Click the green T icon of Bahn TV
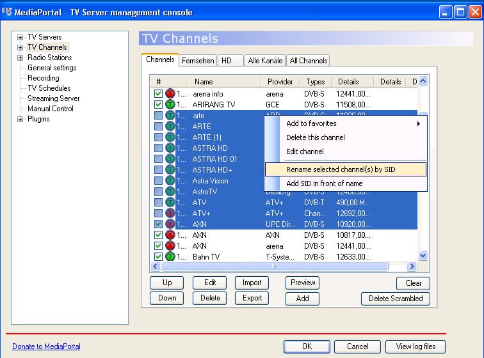This screenshot has height=358, width=484. 170,256
